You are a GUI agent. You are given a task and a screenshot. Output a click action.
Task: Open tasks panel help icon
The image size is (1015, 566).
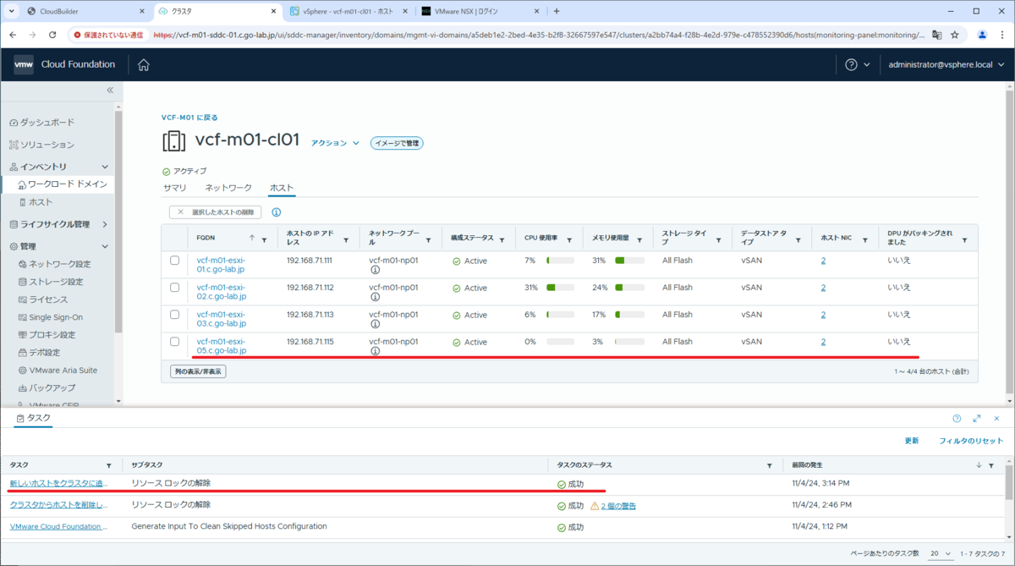tap(957, 418)
